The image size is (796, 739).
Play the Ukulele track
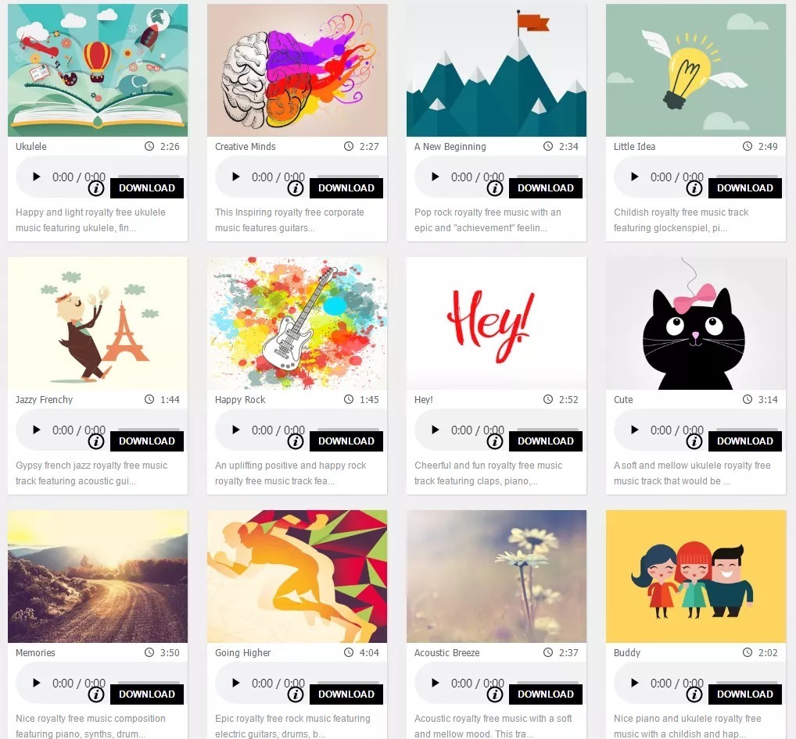point(36,177)
